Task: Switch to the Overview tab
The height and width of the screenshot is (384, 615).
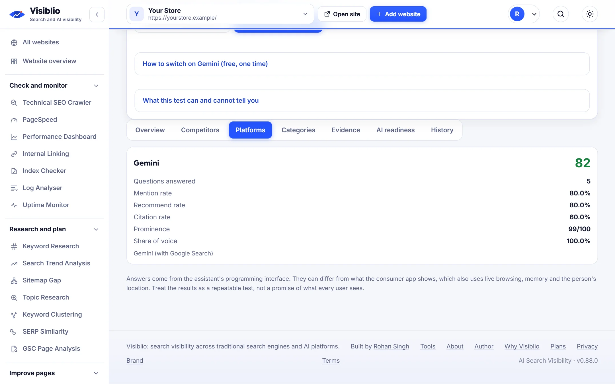Action: 150,130
